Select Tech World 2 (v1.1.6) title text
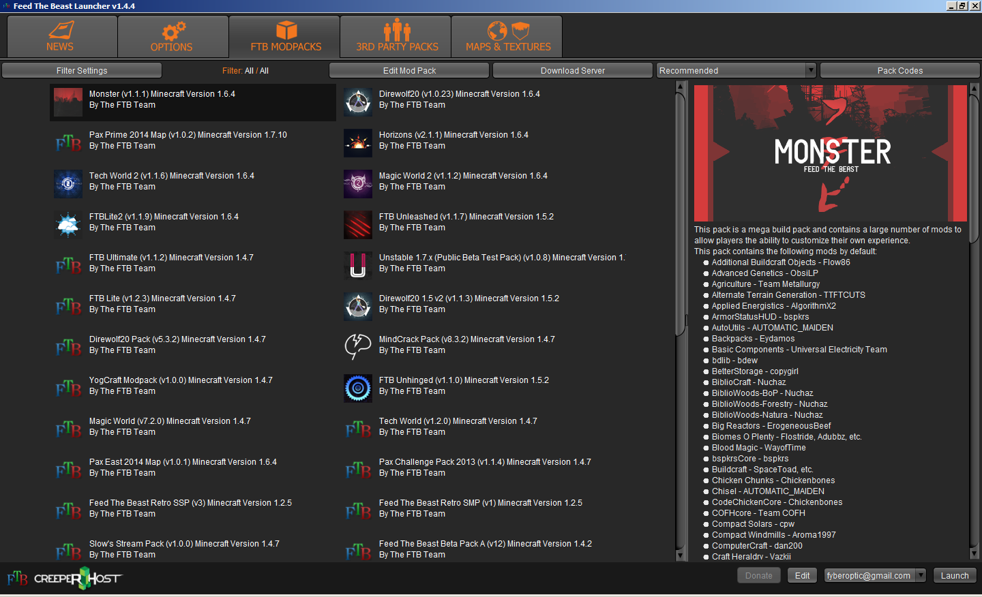 pos(171,176)
